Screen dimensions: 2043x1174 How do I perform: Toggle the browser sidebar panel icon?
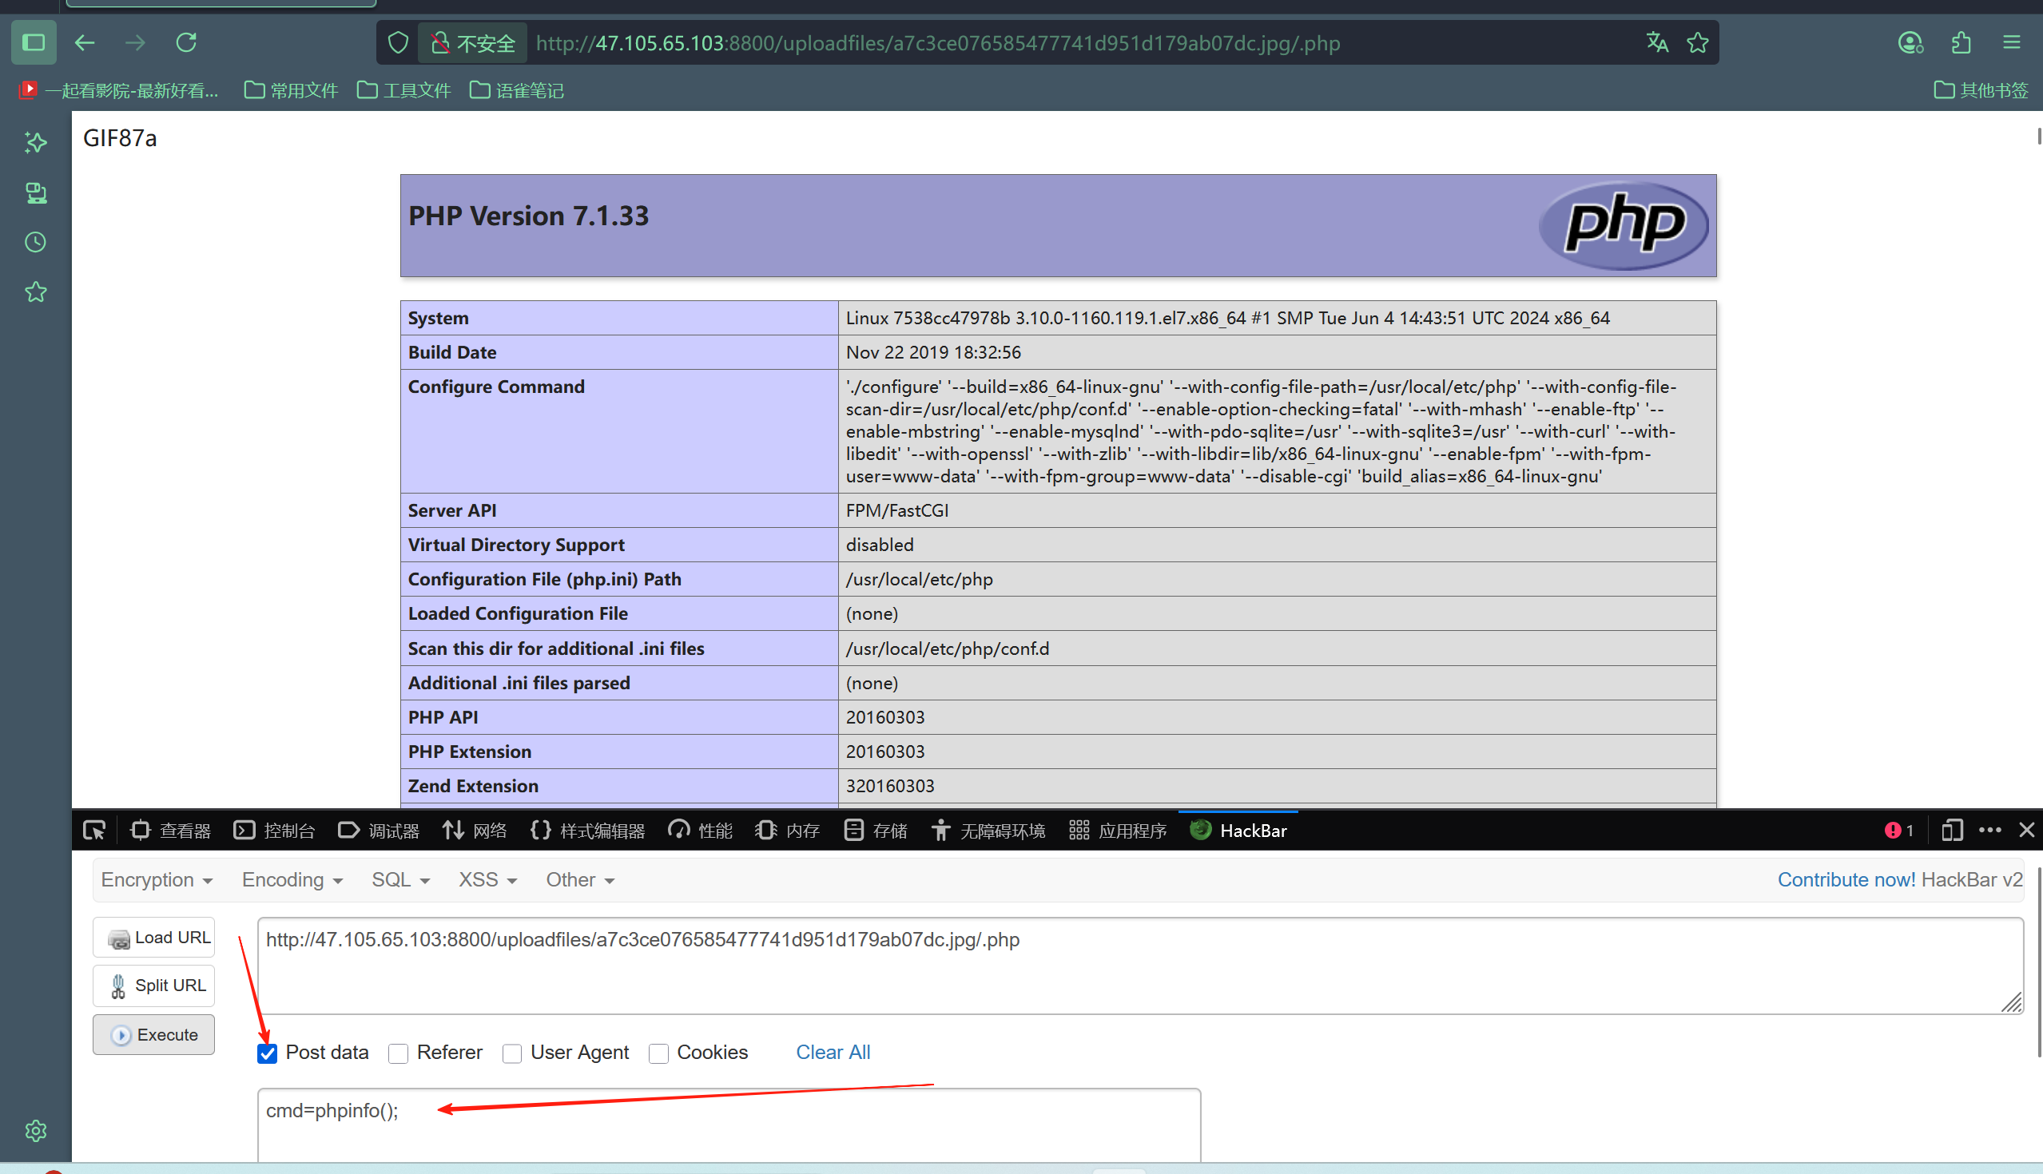coord(34,42)
